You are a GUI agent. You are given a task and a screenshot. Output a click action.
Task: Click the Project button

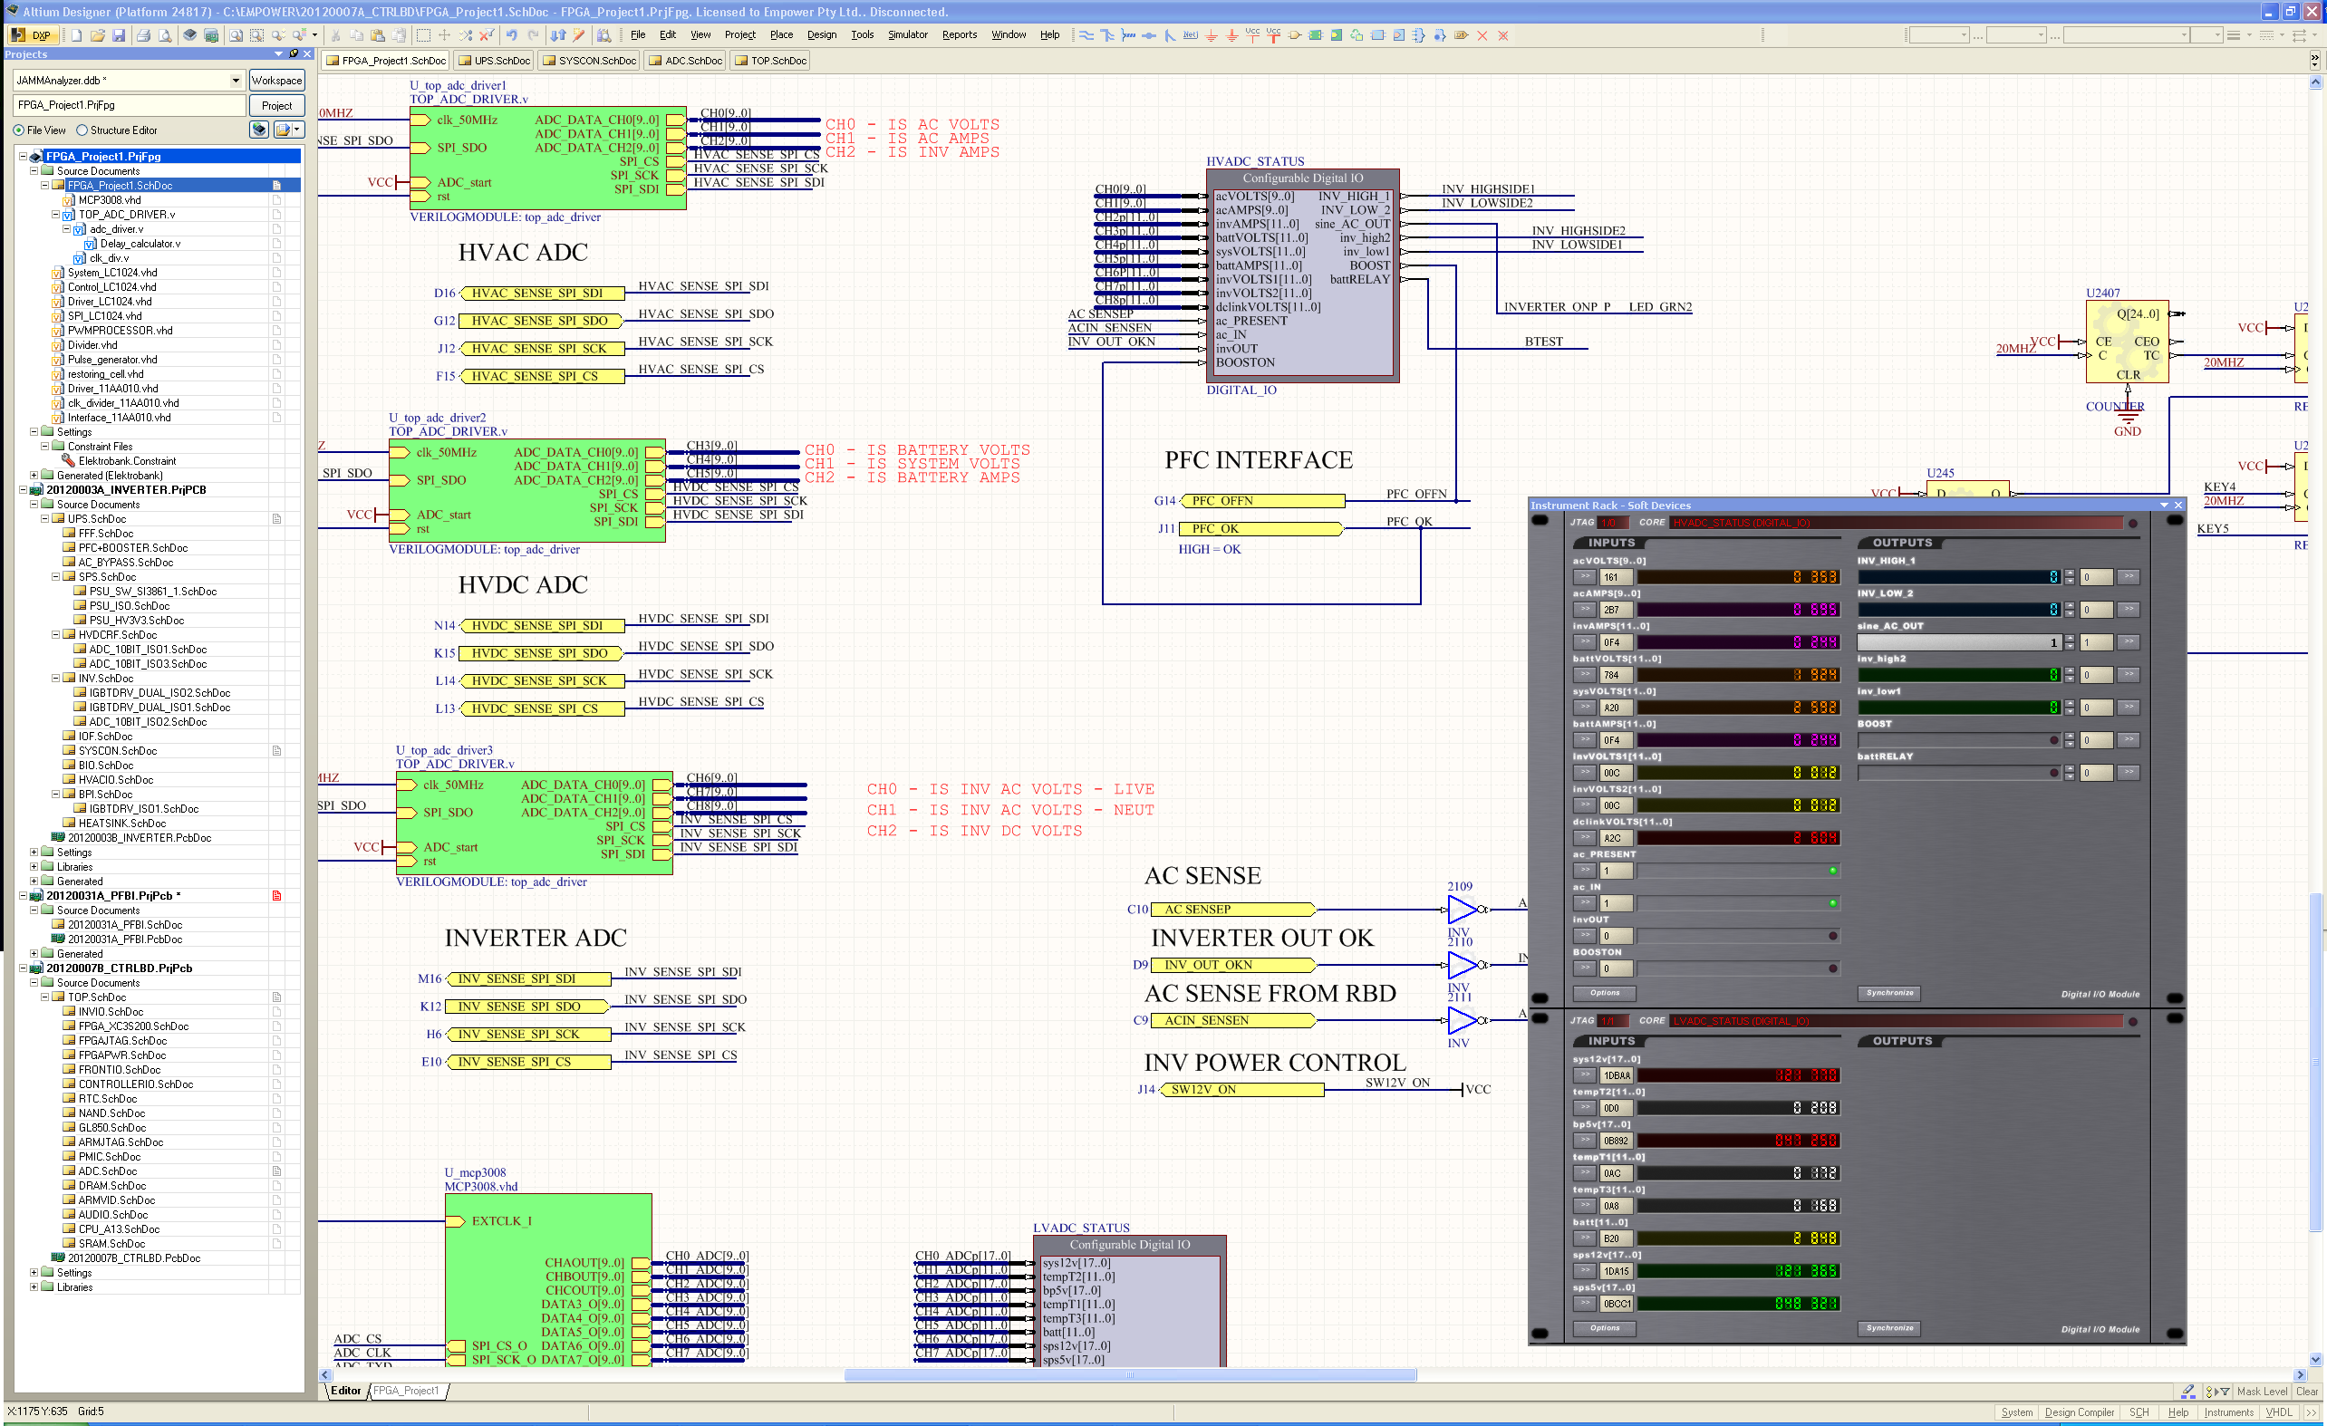(276, 106)
